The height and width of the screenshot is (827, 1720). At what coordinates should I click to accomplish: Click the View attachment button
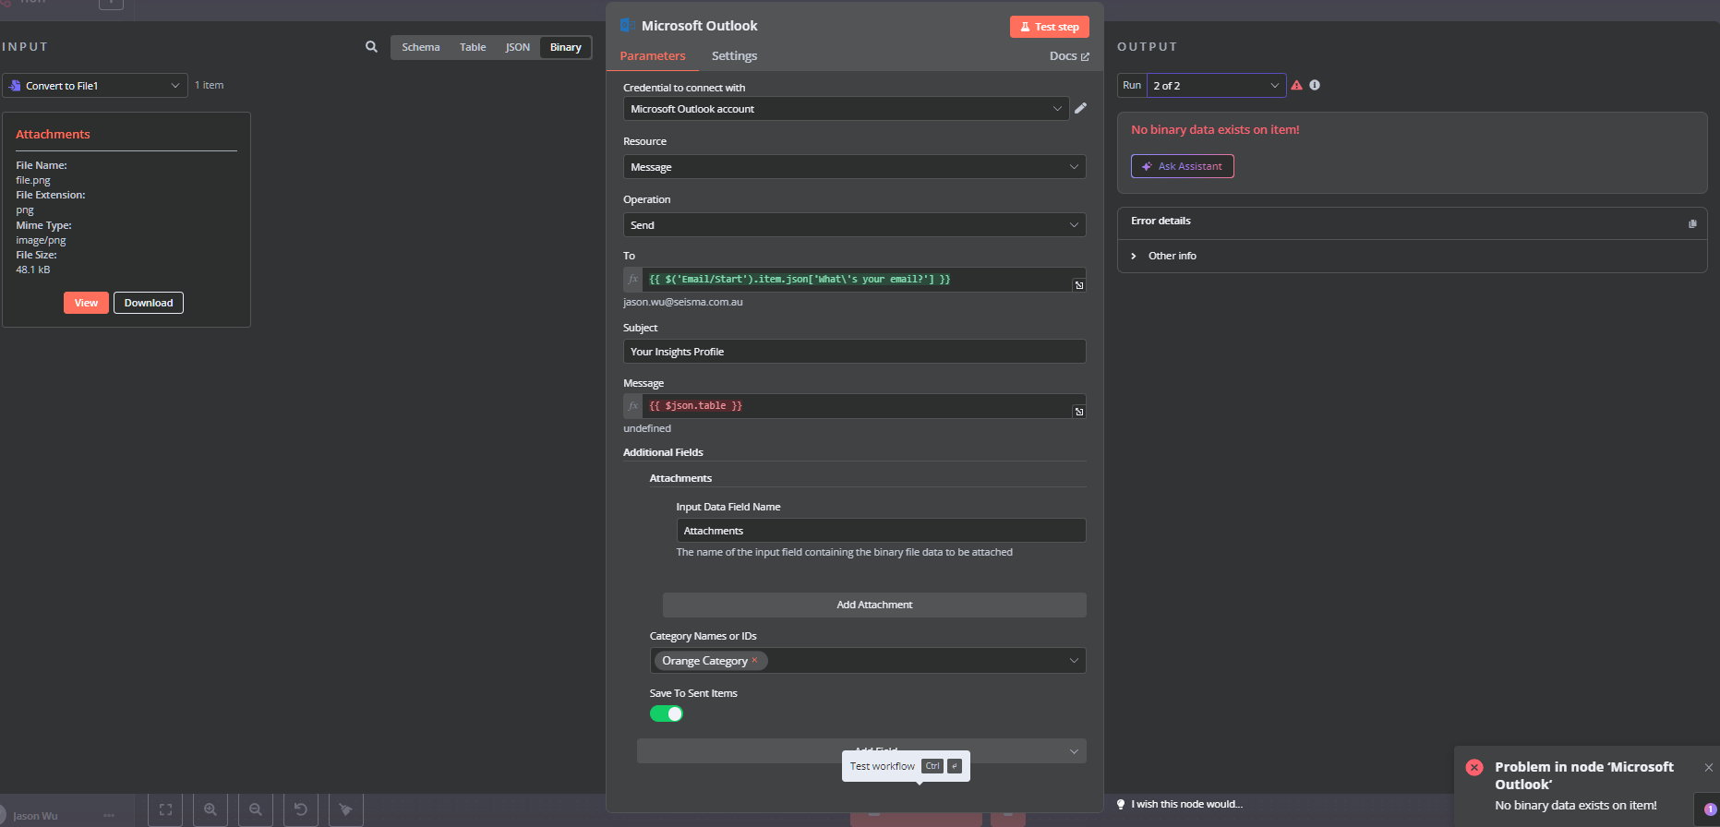(86, 303)
